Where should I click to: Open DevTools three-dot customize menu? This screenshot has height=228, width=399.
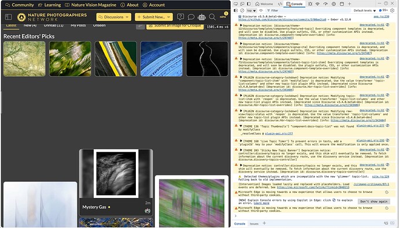[x=379, y=3]
